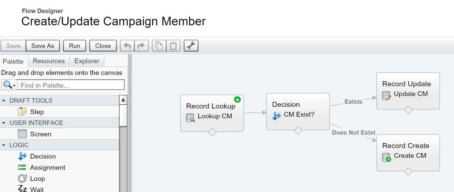Click the Copy icon in the toolbar
Screen dimensions: 454x192
pos(159,46)
